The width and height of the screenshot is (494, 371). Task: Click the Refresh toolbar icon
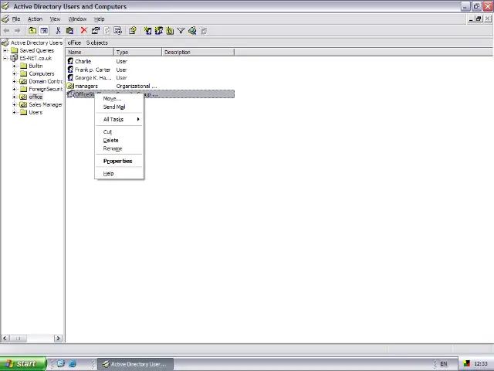point(107,31)
